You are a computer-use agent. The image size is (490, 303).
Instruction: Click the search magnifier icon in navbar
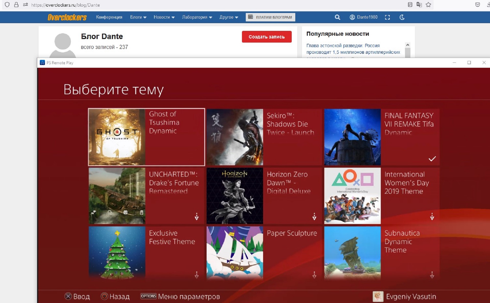(x=337, y=17)
